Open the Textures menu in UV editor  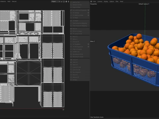[x=14, y=1]
